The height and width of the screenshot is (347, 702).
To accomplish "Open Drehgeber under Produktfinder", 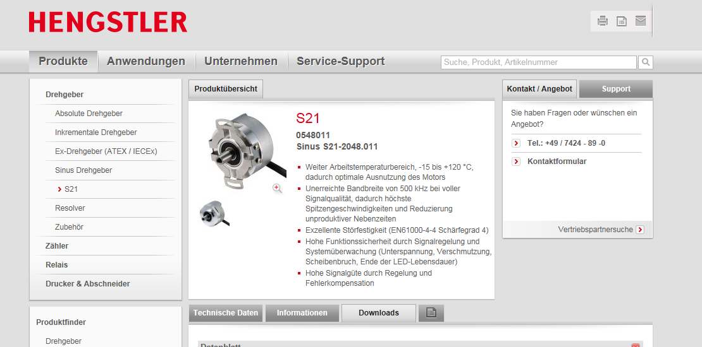I will point(63,341).
